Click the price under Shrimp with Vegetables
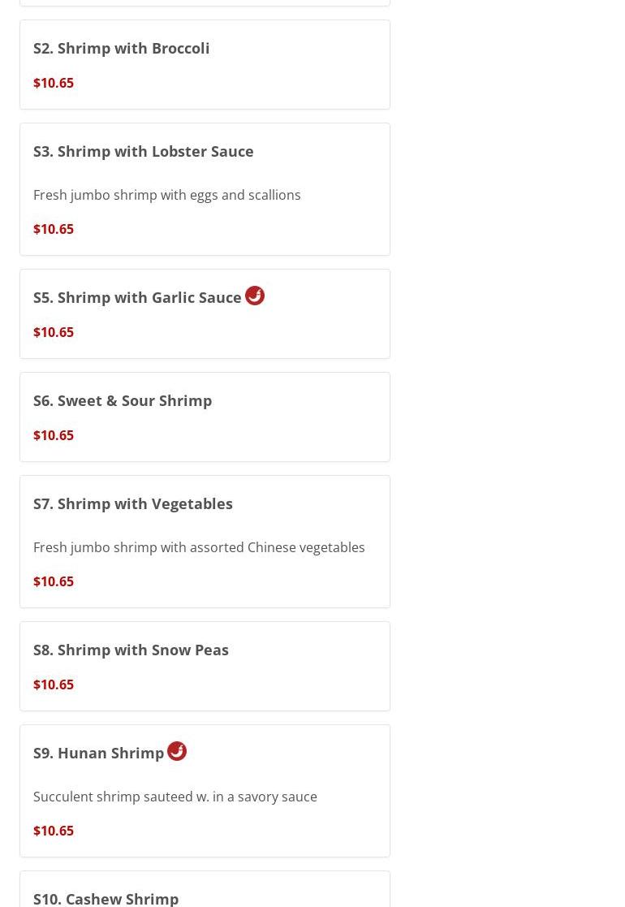Image resolution: width=625 pixels, height=907 pixels. [x=54, y=581]
